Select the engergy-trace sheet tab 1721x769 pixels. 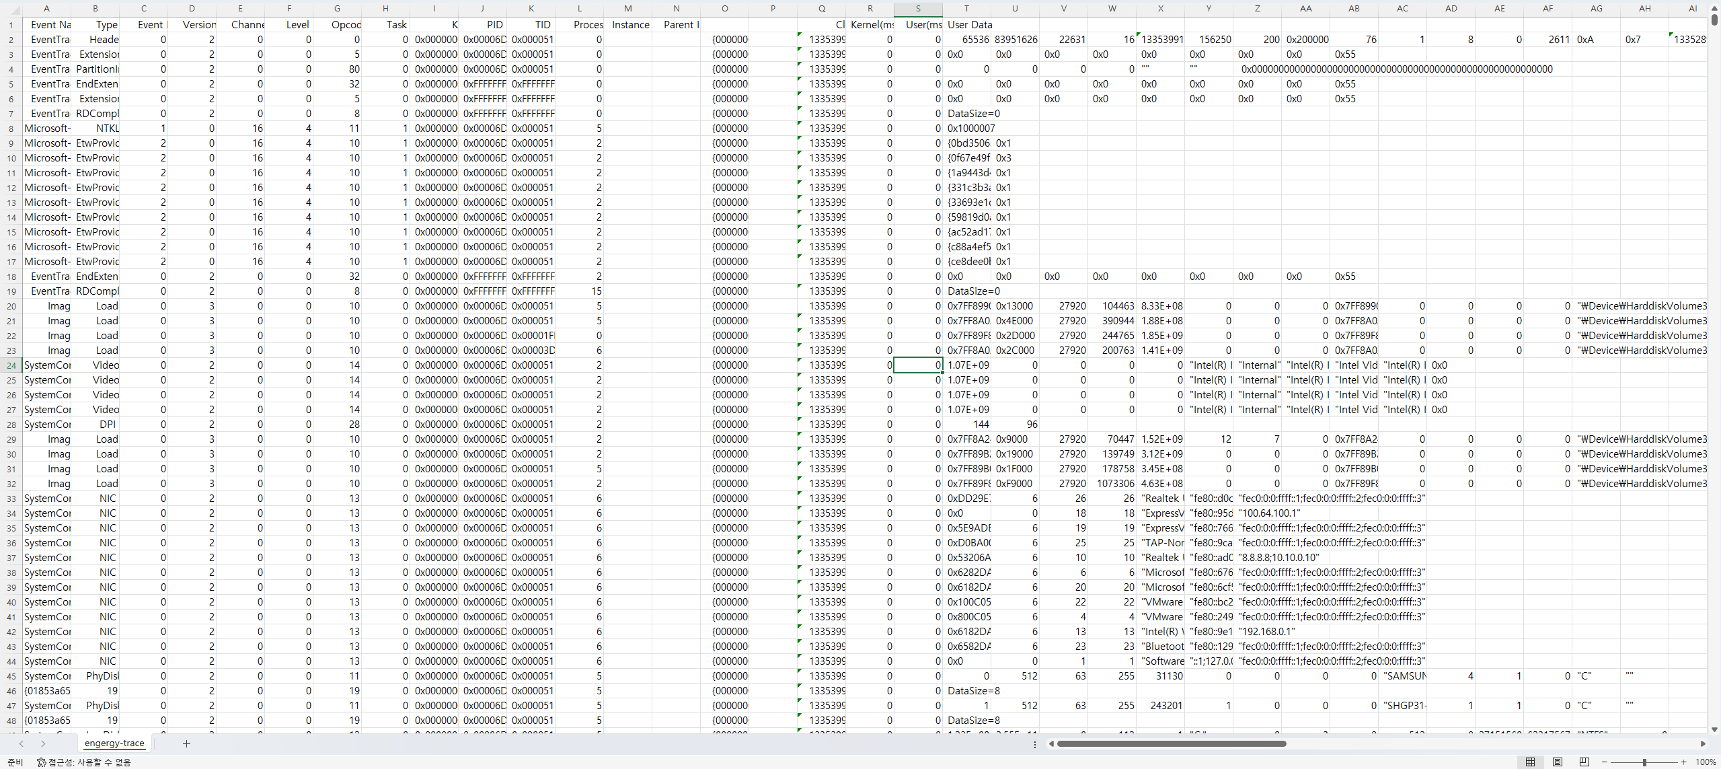click(x=114, y=743)
